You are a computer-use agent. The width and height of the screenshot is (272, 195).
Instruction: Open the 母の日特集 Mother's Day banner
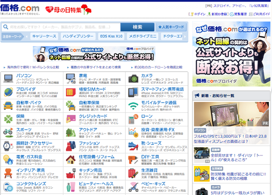(x=69, y=9)
